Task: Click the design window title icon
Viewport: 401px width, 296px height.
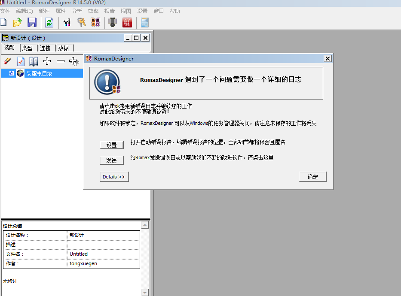Action: [x=5, y=38]
